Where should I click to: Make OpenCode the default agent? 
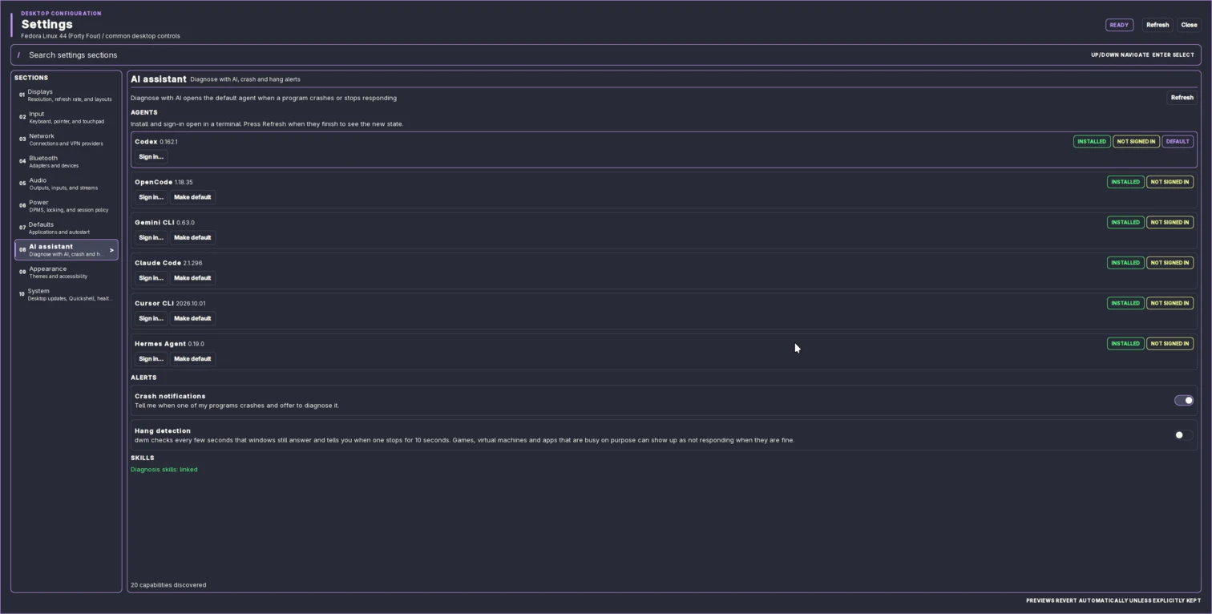192,197
